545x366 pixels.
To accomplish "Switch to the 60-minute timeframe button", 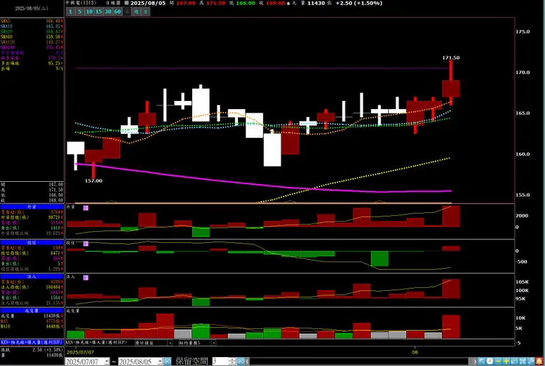I will (118, 12).
